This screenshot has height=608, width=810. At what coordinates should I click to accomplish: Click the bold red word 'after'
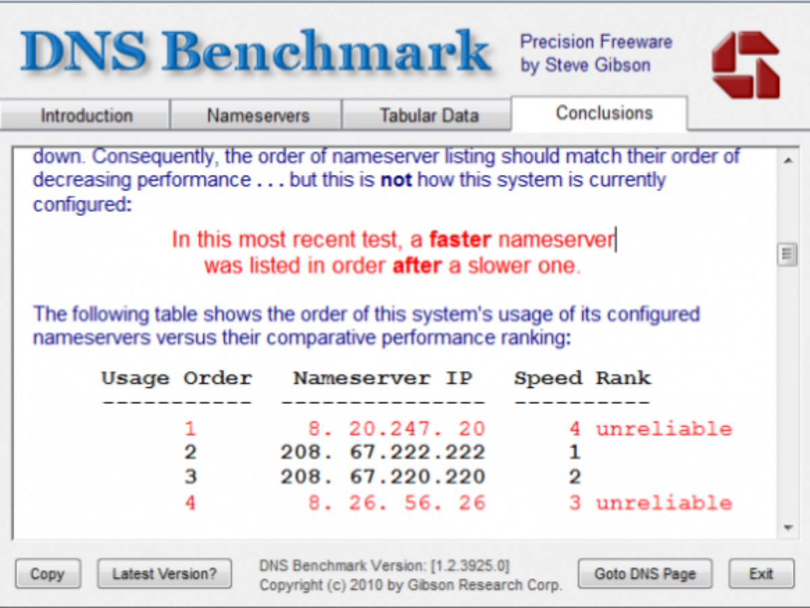416,265
